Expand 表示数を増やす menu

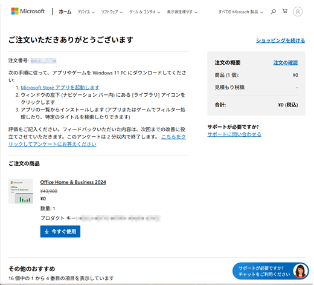point(182,12)
